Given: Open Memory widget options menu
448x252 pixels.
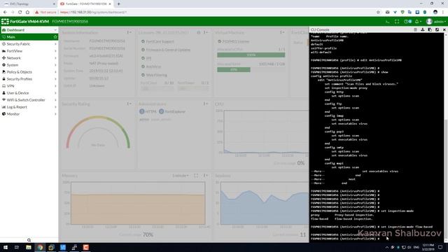Looking at the screenshot, I should tap(206, 176).
